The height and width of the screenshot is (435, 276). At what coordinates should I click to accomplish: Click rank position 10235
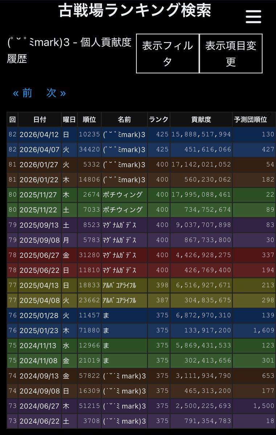[x=89, y=134]
